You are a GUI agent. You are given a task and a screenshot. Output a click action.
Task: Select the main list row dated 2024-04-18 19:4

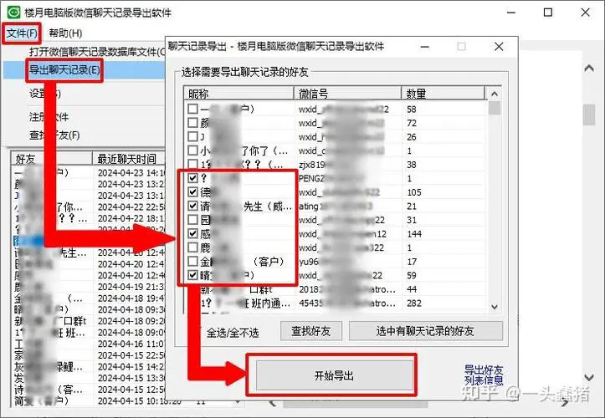[90, 298]
